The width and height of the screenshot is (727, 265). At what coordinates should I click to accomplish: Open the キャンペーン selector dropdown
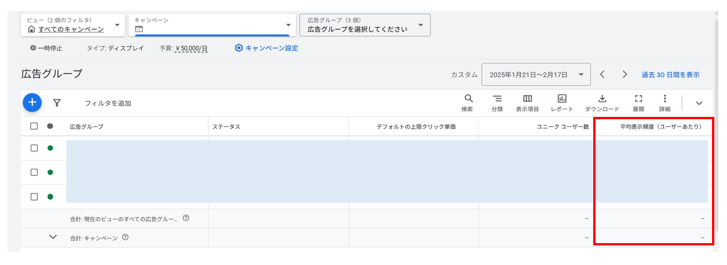212,25
